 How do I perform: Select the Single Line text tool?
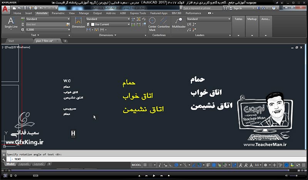click(x=11, y=23)
